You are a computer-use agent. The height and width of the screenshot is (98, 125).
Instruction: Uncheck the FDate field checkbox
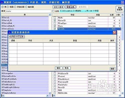click(55, 26)
